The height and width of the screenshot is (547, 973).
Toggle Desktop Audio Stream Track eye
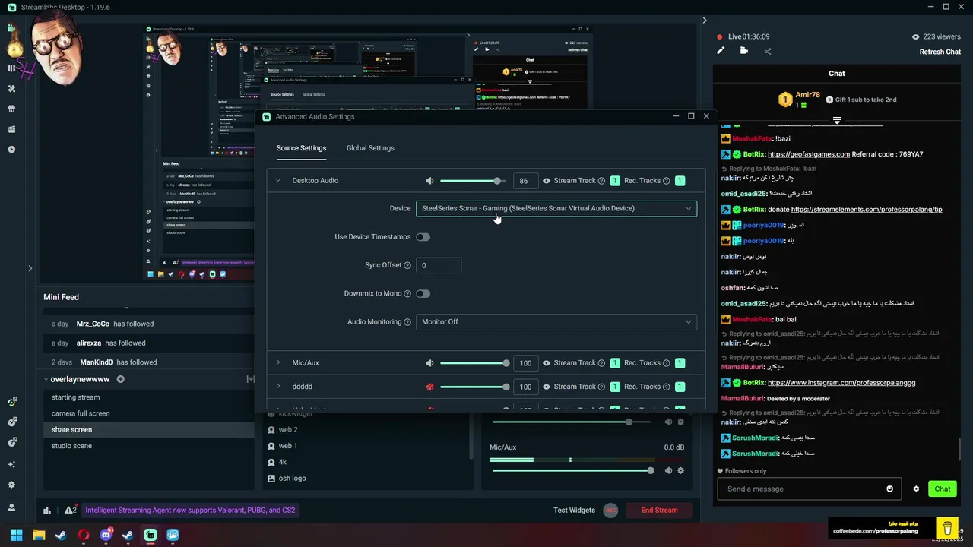(x=547, y=181)
